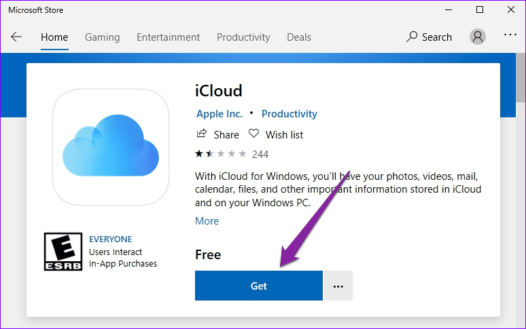Screen dimensions: 526x329
Task: Click the vertical scrollbar thumb
Action: pos(521,78)
